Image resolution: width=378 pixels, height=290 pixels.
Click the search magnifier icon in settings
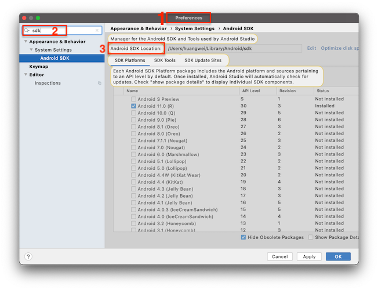pyautogui.click(x=27, y=30)
